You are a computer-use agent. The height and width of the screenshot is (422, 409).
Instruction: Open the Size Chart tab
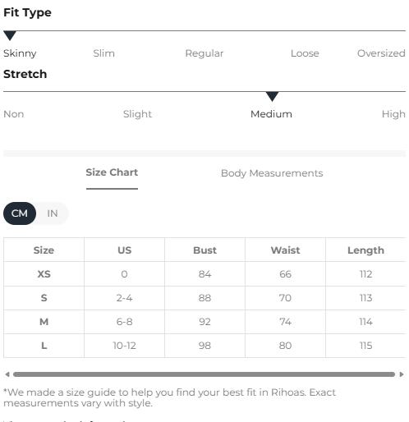pyautogui.click(x=112, y=172)
